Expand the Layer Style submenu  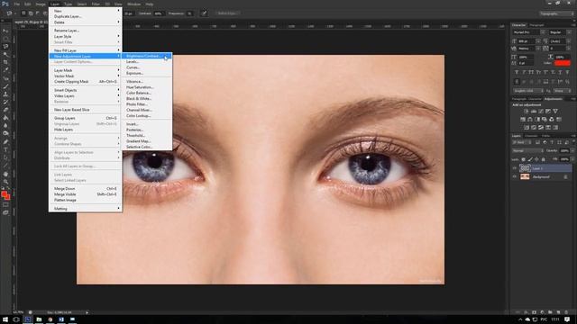click(x=85, y=36)
